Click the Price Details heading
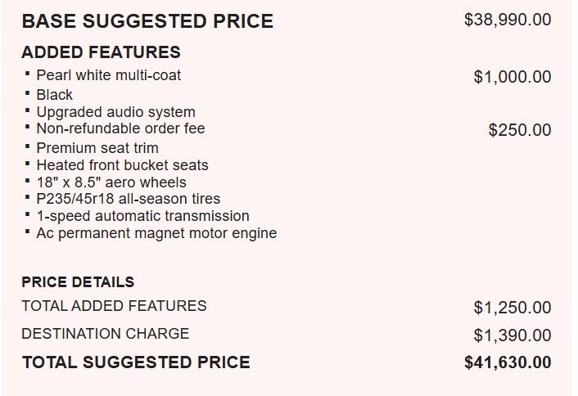Viewport: 578px width, 396px height. pos(78,281)
